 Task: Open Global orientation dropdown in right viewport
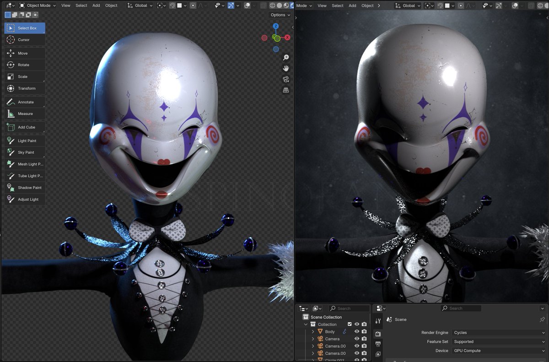click(x=407, y=5)
